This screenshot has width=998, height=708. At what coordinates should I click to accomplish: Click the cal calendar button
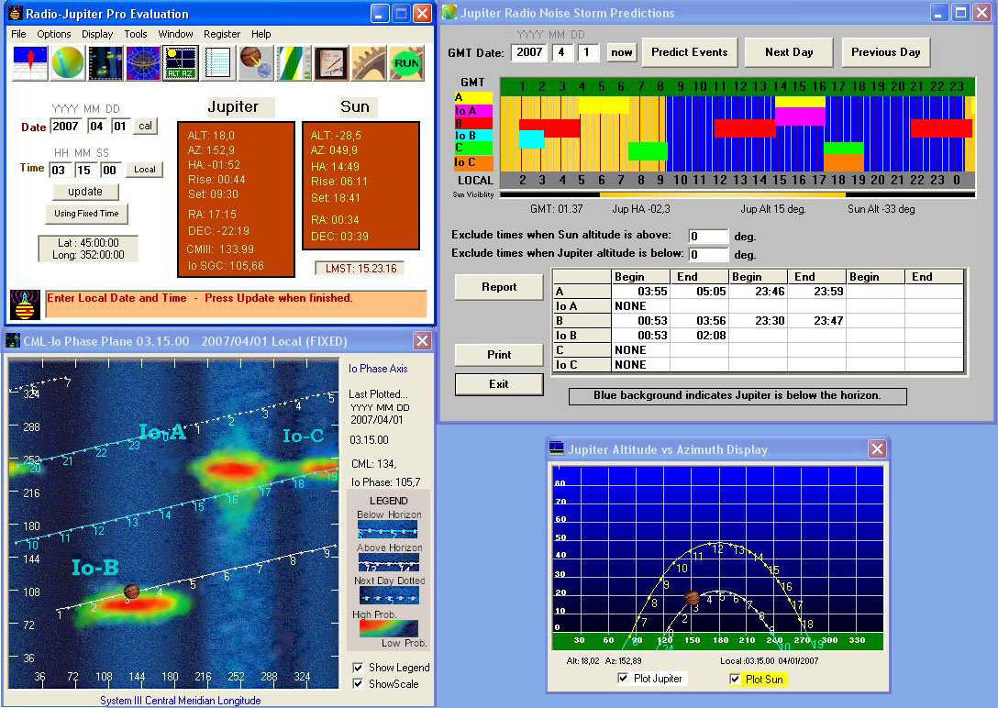(x=145, y=126)
